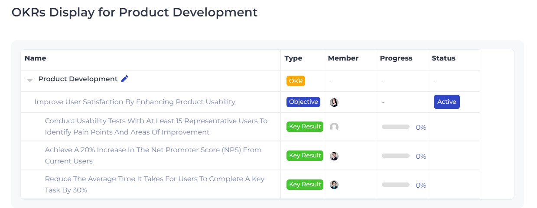Click the blue Objective type badge
This screenshot has height=208, width=537.
click(303, 102)
